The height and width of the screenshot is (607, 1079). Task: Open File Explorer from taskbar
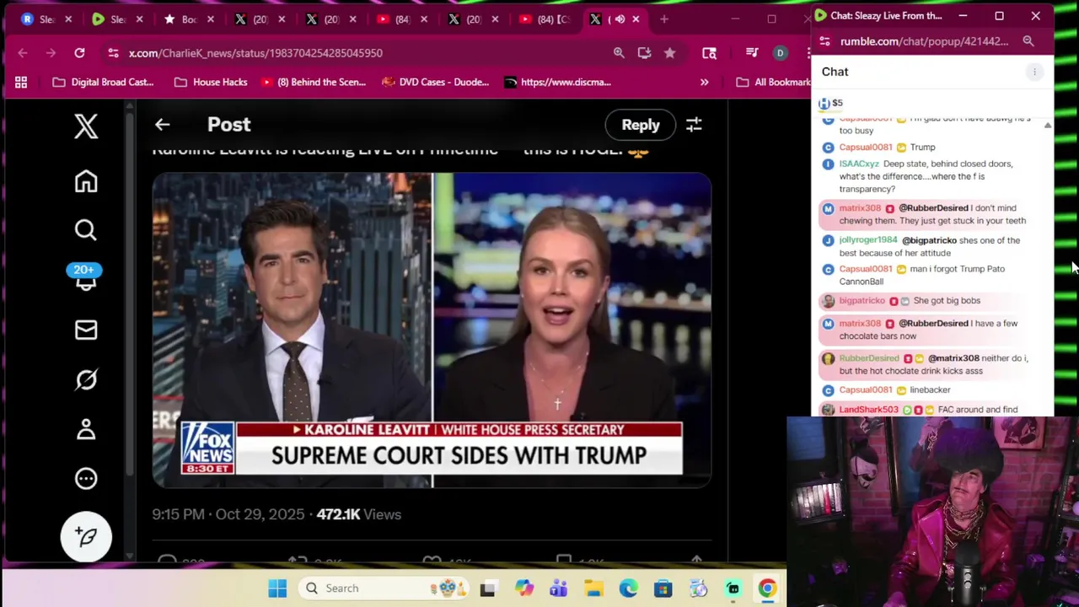(593, 588)
